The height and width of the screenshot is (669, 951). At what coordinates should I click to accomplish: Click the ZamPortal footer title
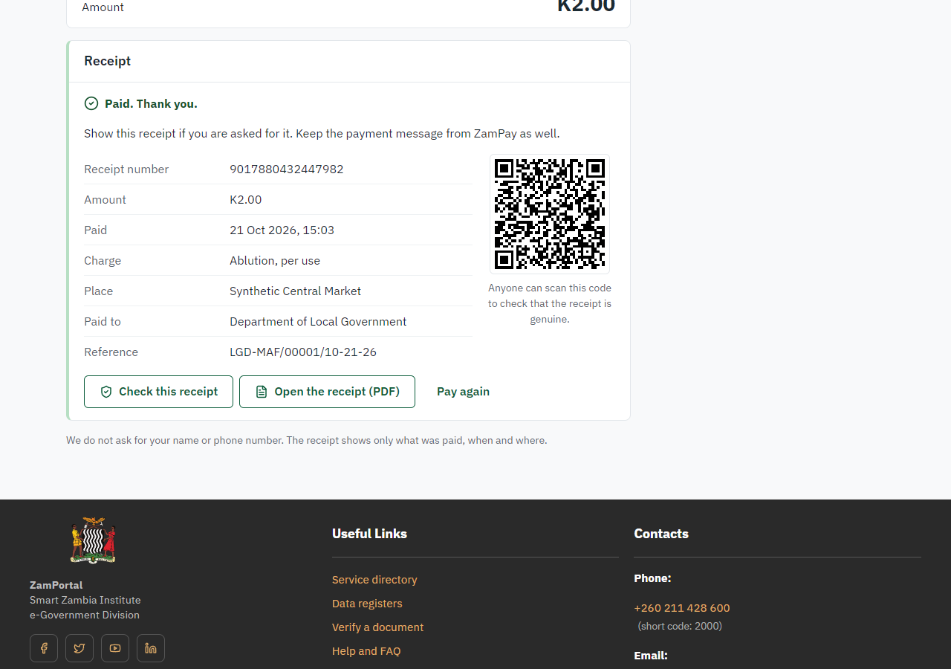tap(56, 585)
